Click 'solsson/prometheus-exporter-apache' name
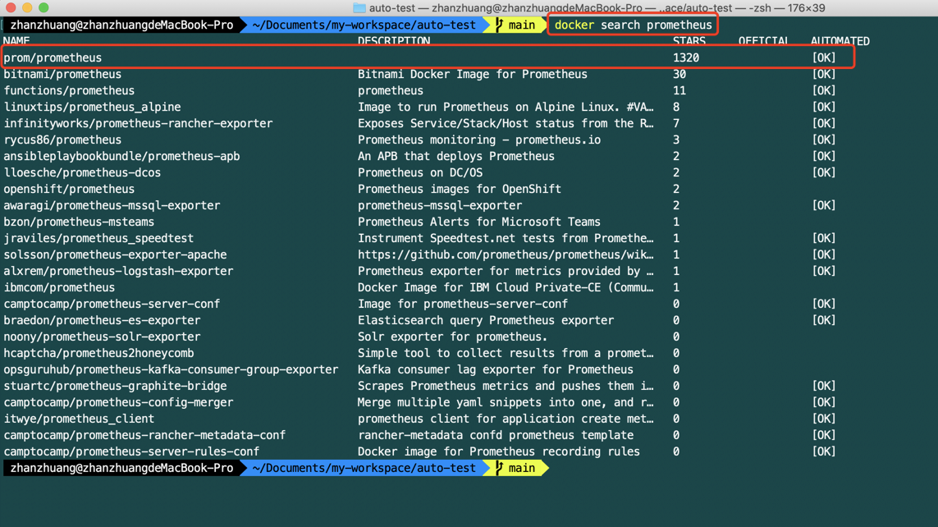 tap(115, 254)
